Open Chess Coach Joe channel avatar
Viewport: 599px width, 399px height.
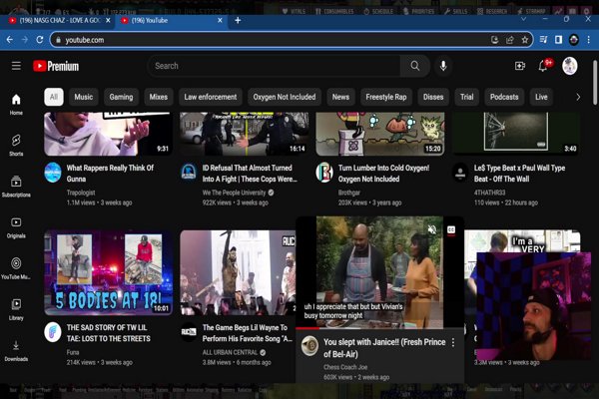pos(309,346)
